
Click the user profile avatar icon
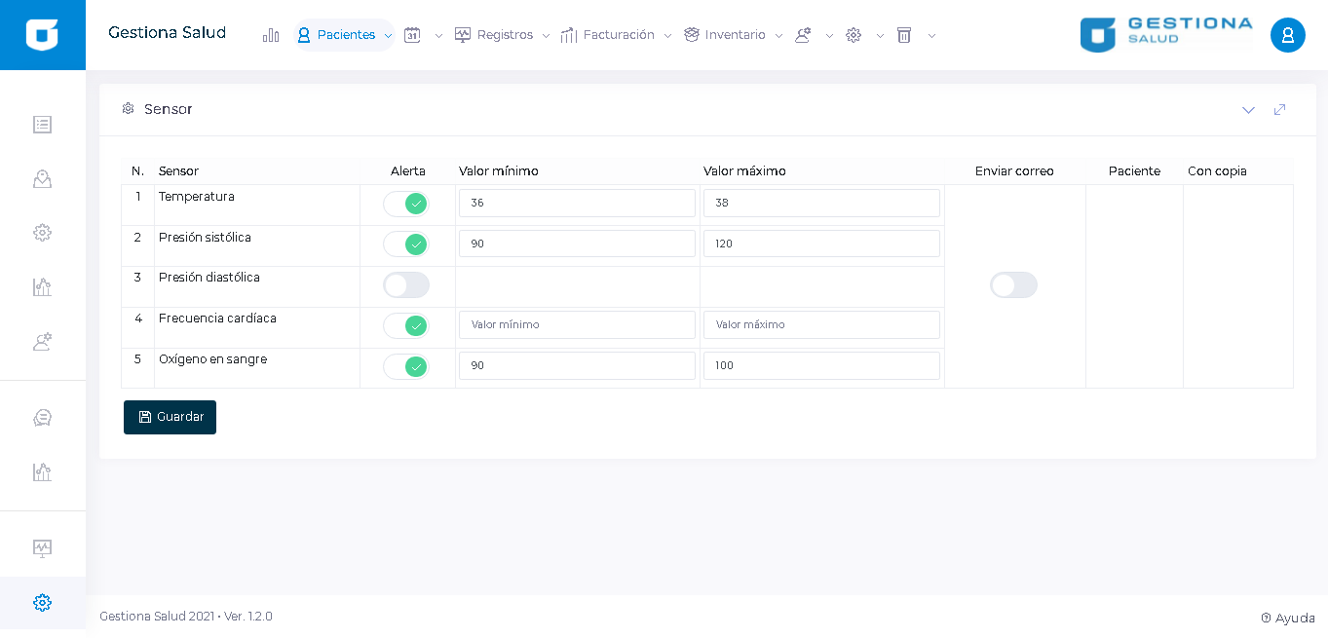click(1287, 35)
